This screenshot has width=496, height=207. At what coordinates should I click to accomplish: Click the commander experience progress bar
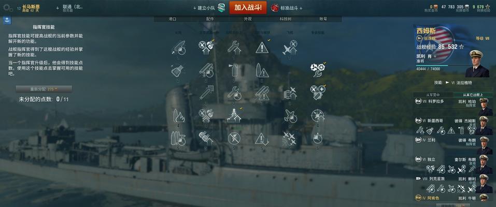point(438,65)
